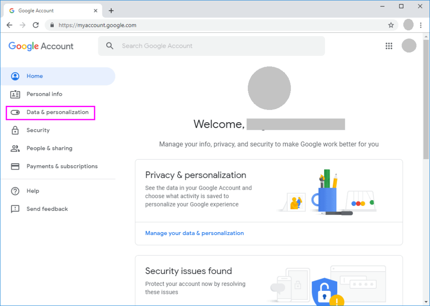
Task: Click the address bar URL
Action: click(97, 25)
